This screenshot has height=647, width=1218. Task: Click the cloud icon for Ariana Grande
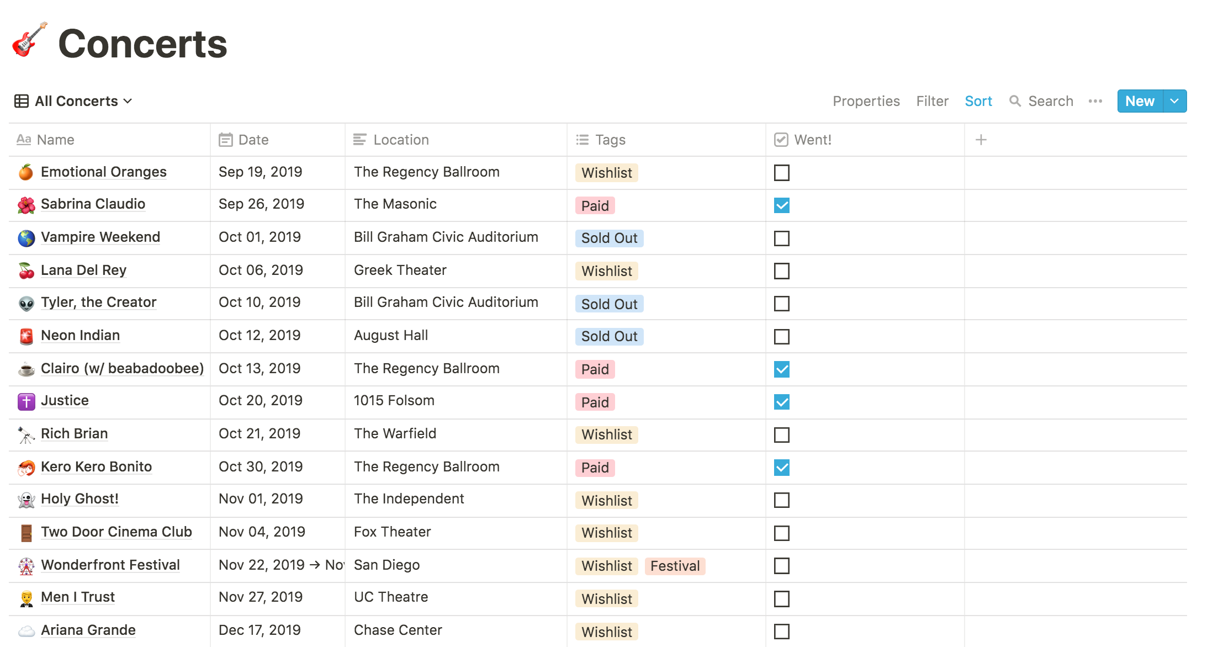click(26, 631)
